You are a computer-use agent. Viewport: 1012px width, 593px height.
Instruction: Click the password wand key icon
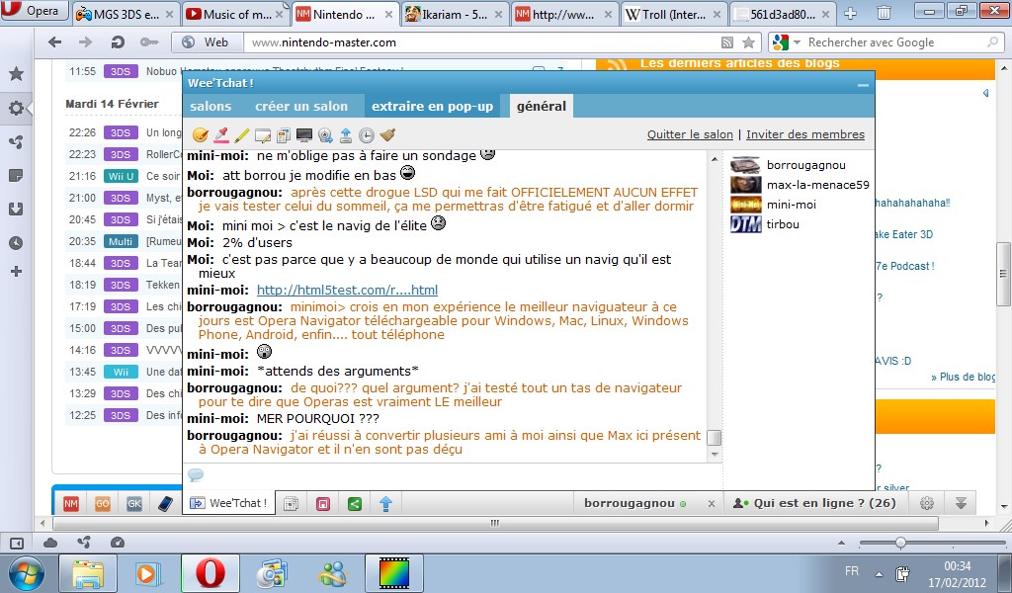(149, 42)
